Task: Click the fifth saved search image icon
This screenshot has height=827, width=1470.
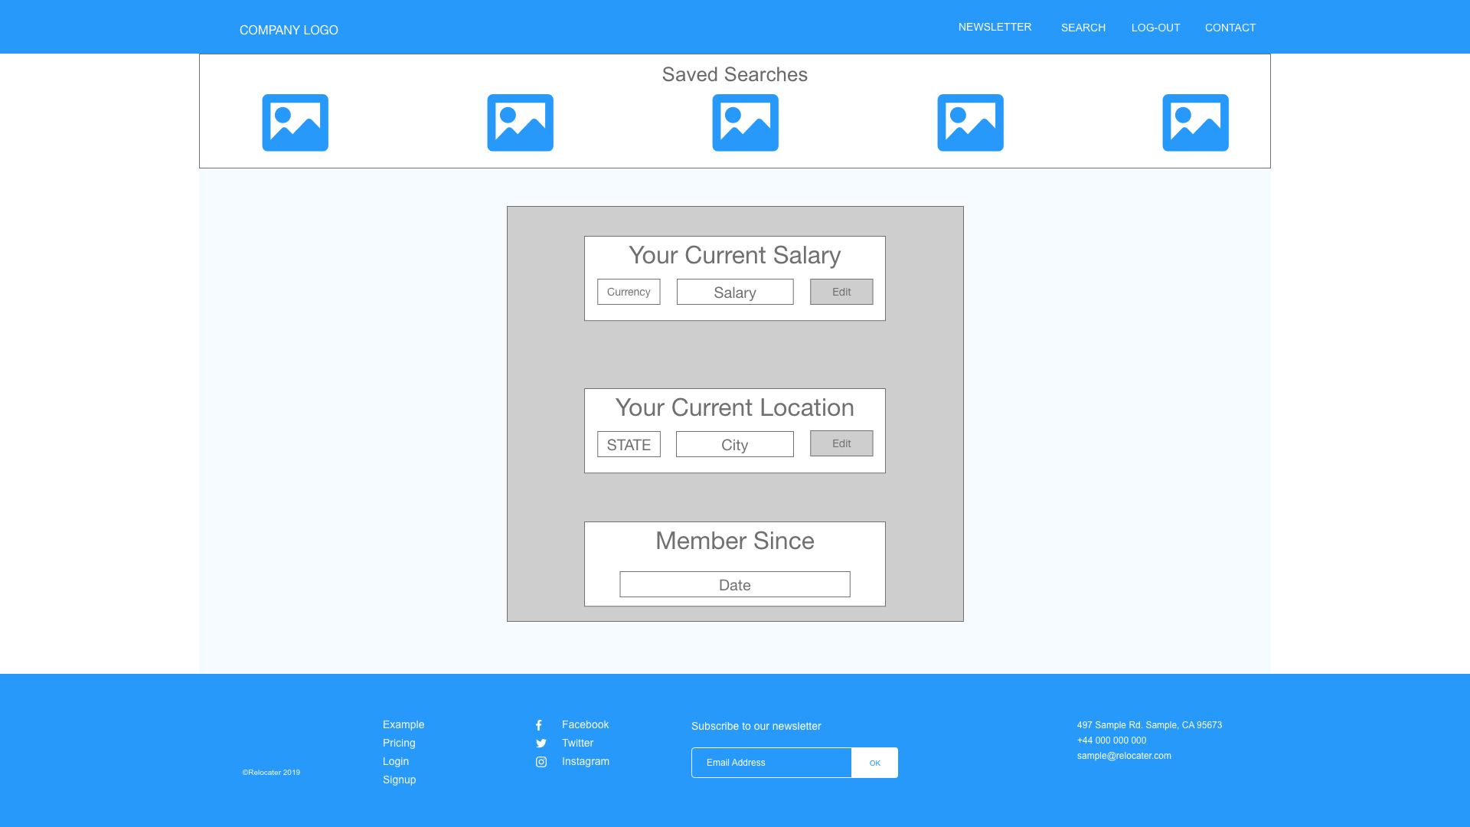Action: [1195, 123]
